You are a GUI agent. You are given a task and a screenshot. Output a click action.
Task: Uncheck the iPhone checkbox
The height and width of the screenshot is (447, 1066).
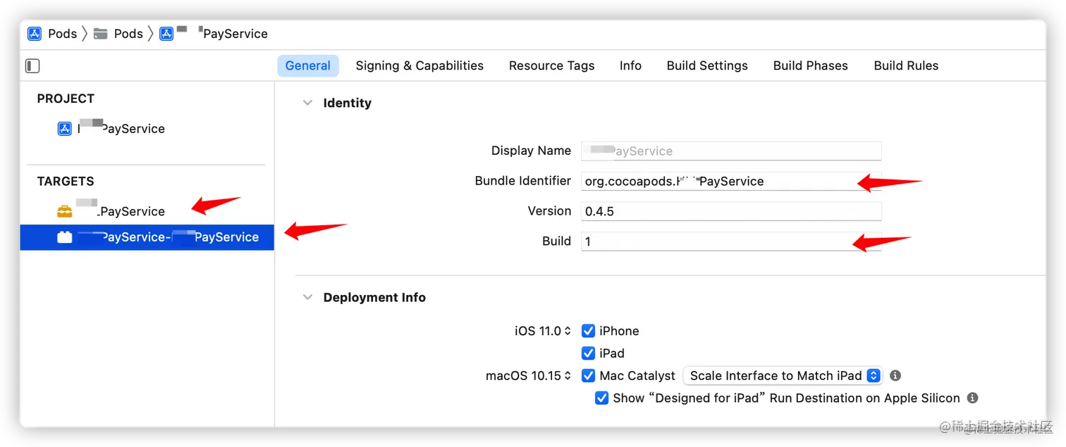588,331
